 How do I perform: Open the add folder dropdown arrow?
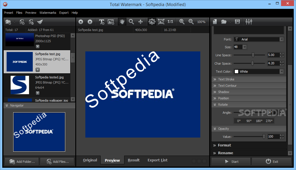click(x=15, y=22)
